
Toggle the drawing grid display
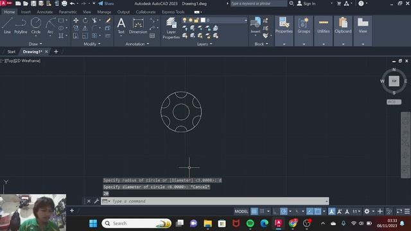click(254, 211)
